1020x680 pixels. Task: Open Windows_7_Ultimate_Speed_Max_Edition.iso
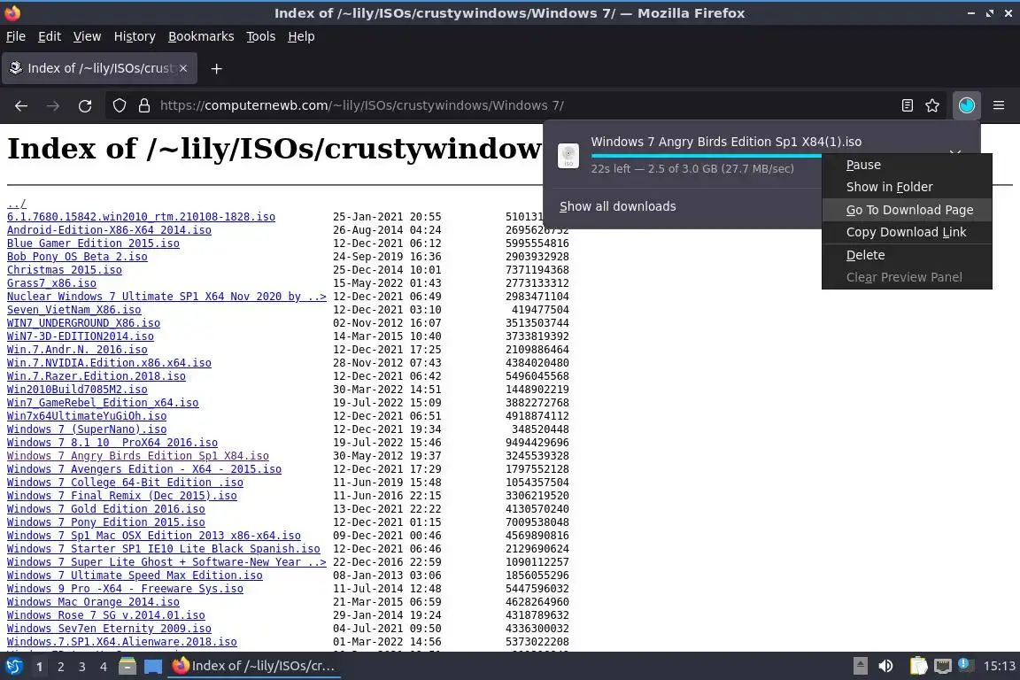click(135, 576)
